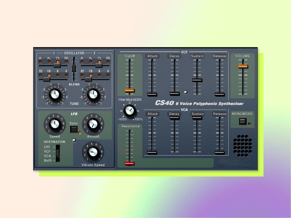
Task: Toggle the Monomode button
Action: (x=243, y=121)
